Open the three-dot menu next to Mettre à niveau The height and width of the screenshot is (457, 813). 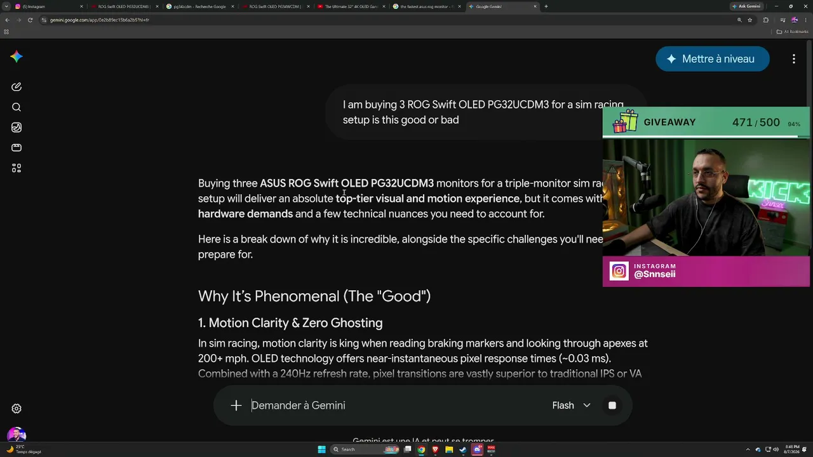pyautogui.click(x=794, y=59)
